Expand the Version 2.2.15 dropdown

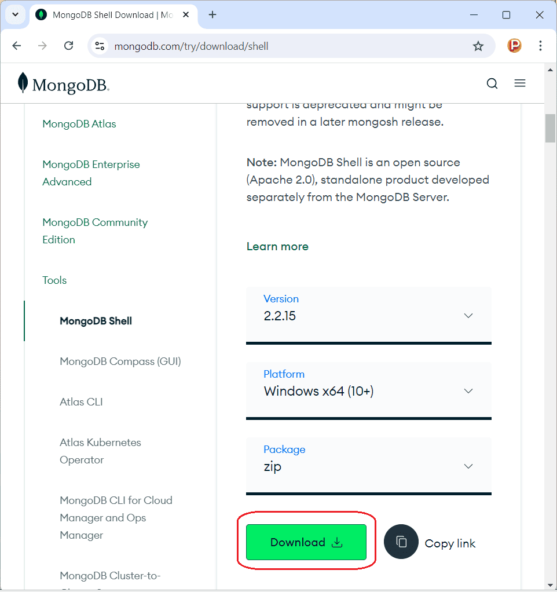pyautogui.click(x=369, y=316)
